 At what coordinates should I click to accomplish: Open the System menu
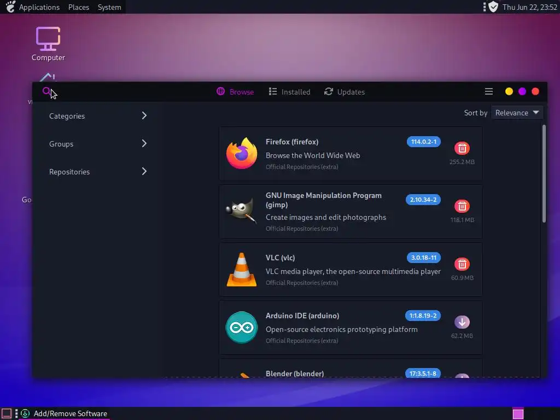[109, 7]
